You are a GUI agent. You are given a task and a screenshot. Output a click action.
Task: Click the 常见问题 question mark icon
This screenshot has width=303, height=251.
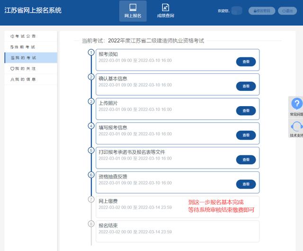click(297, 104)
